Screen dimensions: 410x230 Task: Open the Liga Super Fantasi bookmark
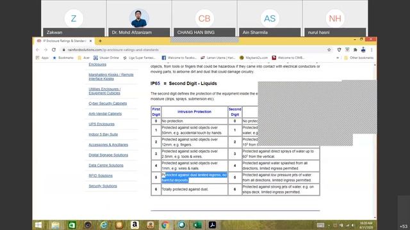pyautogui.click(x=140, y=57)
